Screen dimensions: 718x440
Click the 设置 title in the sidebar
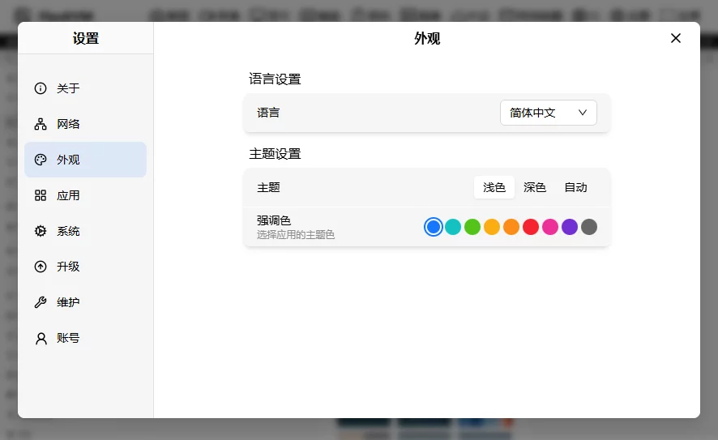point(86,38)
